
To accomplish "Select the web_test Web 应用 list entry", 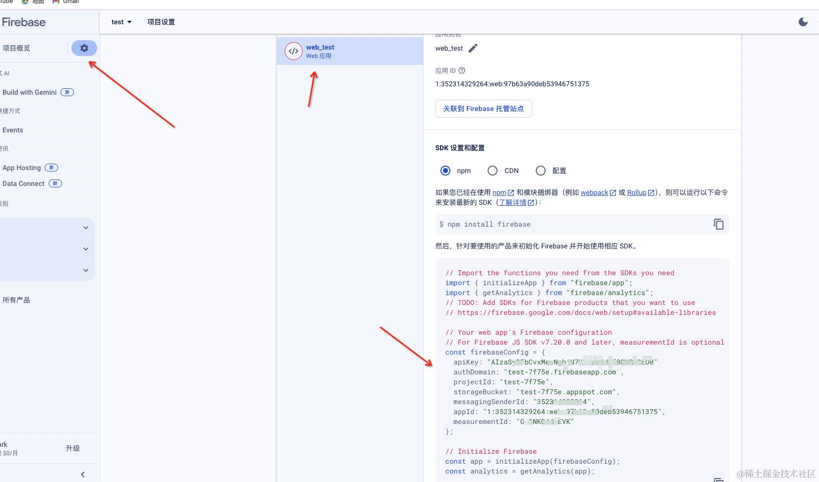I will click(x=350, y=51).
